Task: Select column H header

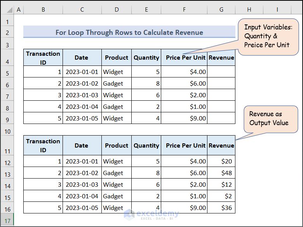Action: tap(249, 9)
